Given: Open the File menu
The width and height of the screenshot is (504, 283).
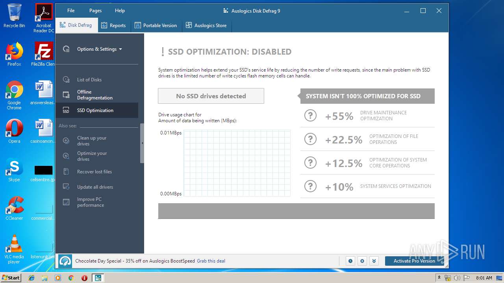Looking at the screenshot, I should [x=71, y=11].
